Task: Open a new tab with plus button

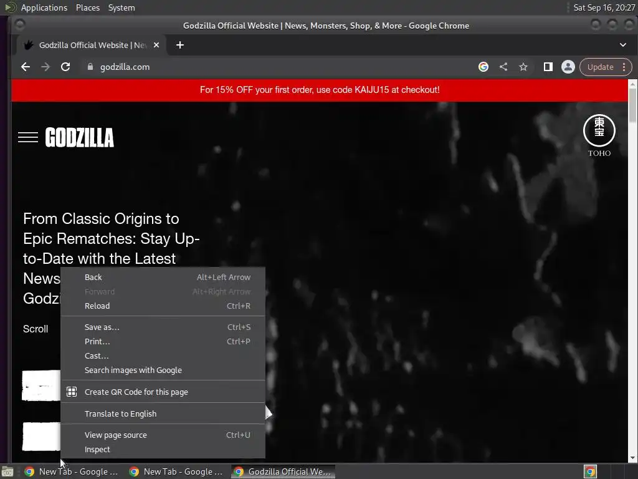Action: click(x=180, y=45)
